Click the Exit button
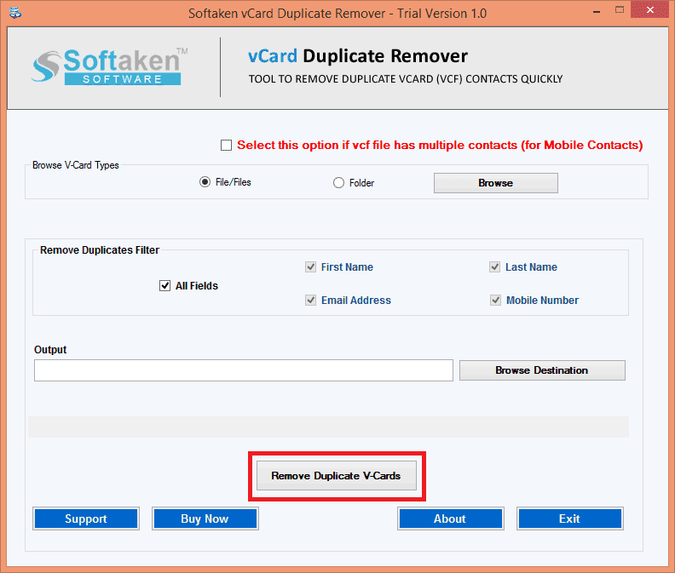Image resolution: width=675 pixels, height=573 pixels. pyautogui.click(x=569, y=519)
